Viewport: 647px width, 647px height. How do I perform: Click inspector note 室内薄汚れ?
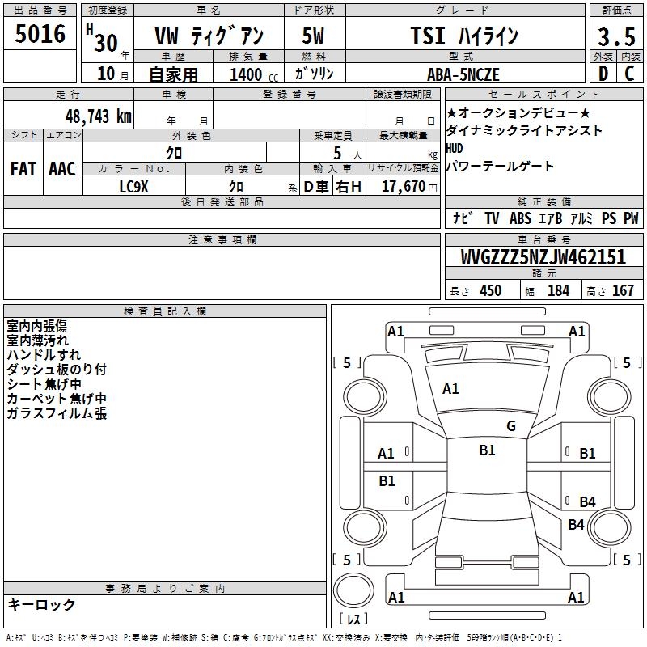pos(37,340)
